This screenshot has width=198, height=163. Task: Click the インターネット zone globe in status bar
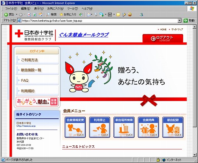[164, 160]
